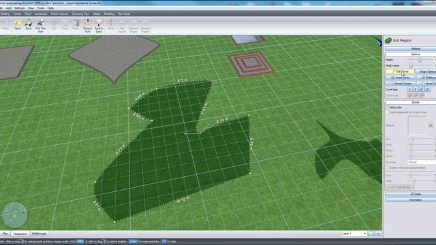This screenshot has width=436, height=245.
Task: Click the Bevel Corners button
Action: (426, 83)
